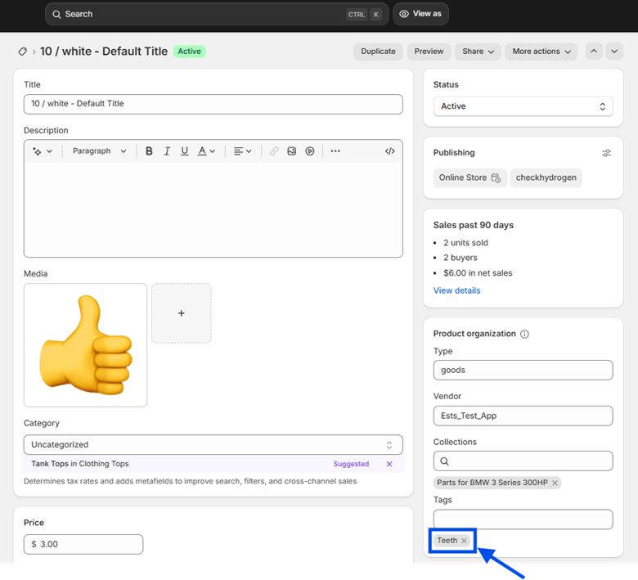Open the Status dropdown showing Active
638x580 pixels.
pyautogui.click(x=523, y=106)
